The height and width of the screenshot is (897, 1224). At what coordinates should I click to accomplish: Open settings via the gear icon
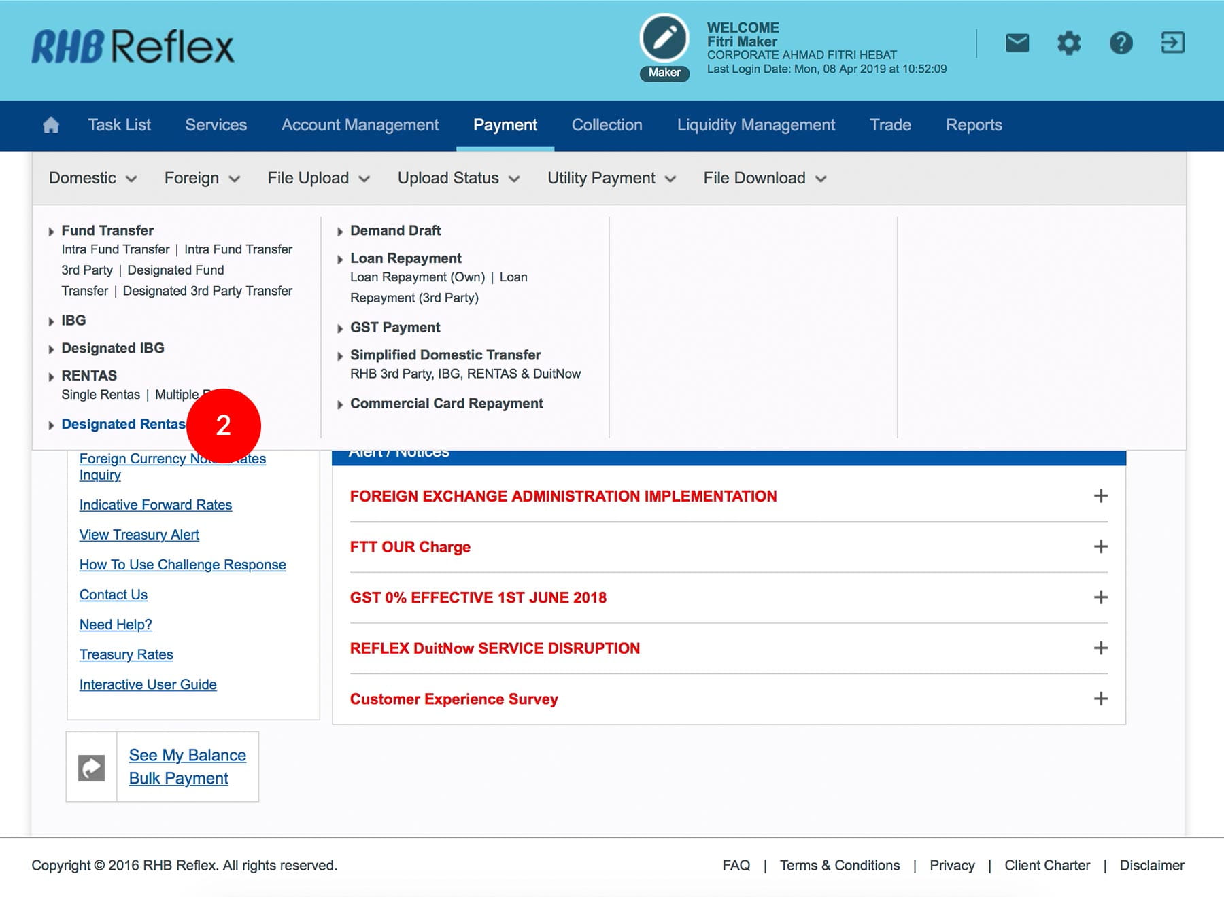click(1069, 43)
